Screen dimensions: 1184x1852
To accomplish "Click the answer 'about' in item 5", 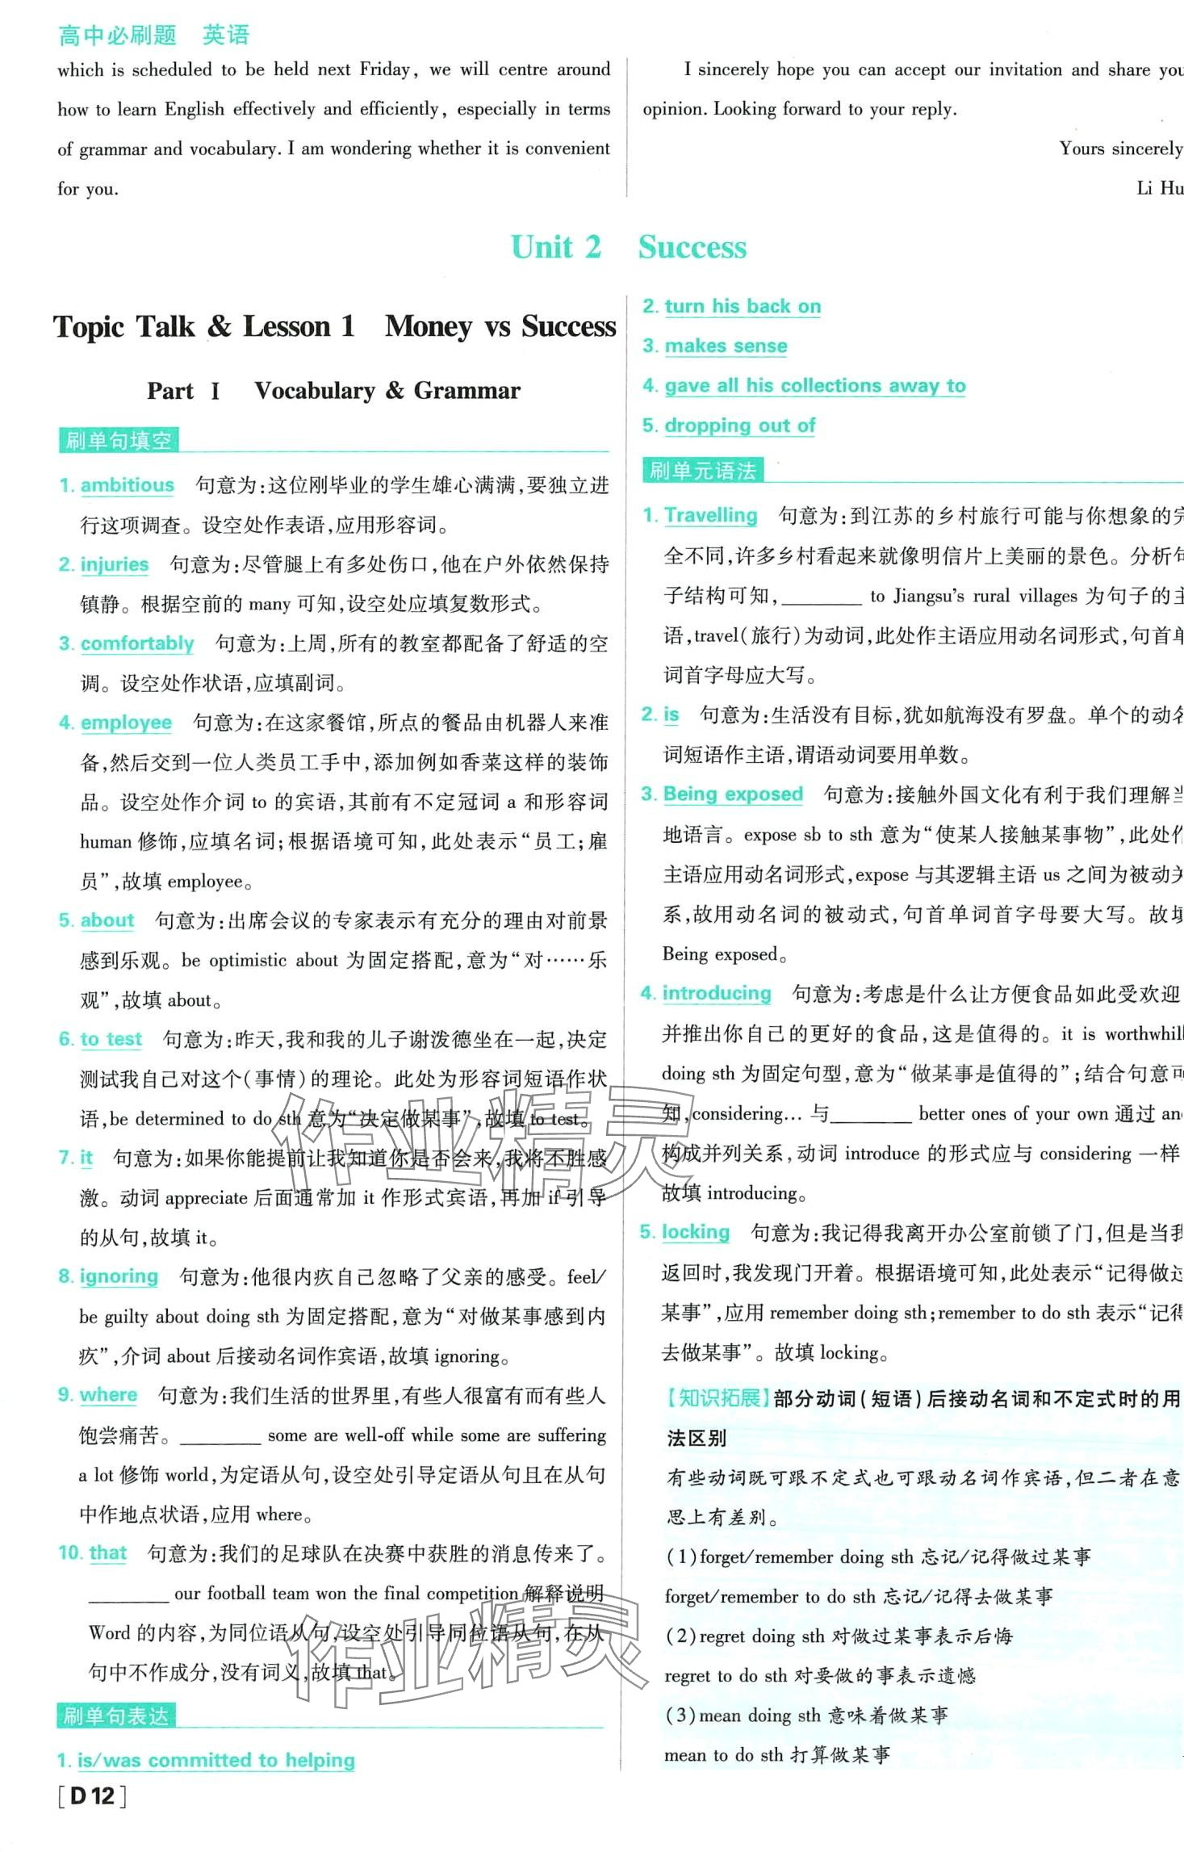I will pyautogui.click(x=107, y=920).
